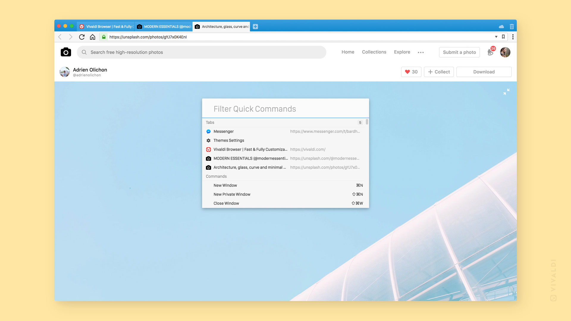Screen dimensions: 571x321
Task: Click the Messenger tab favicon
Action: (x=208, y=131)
